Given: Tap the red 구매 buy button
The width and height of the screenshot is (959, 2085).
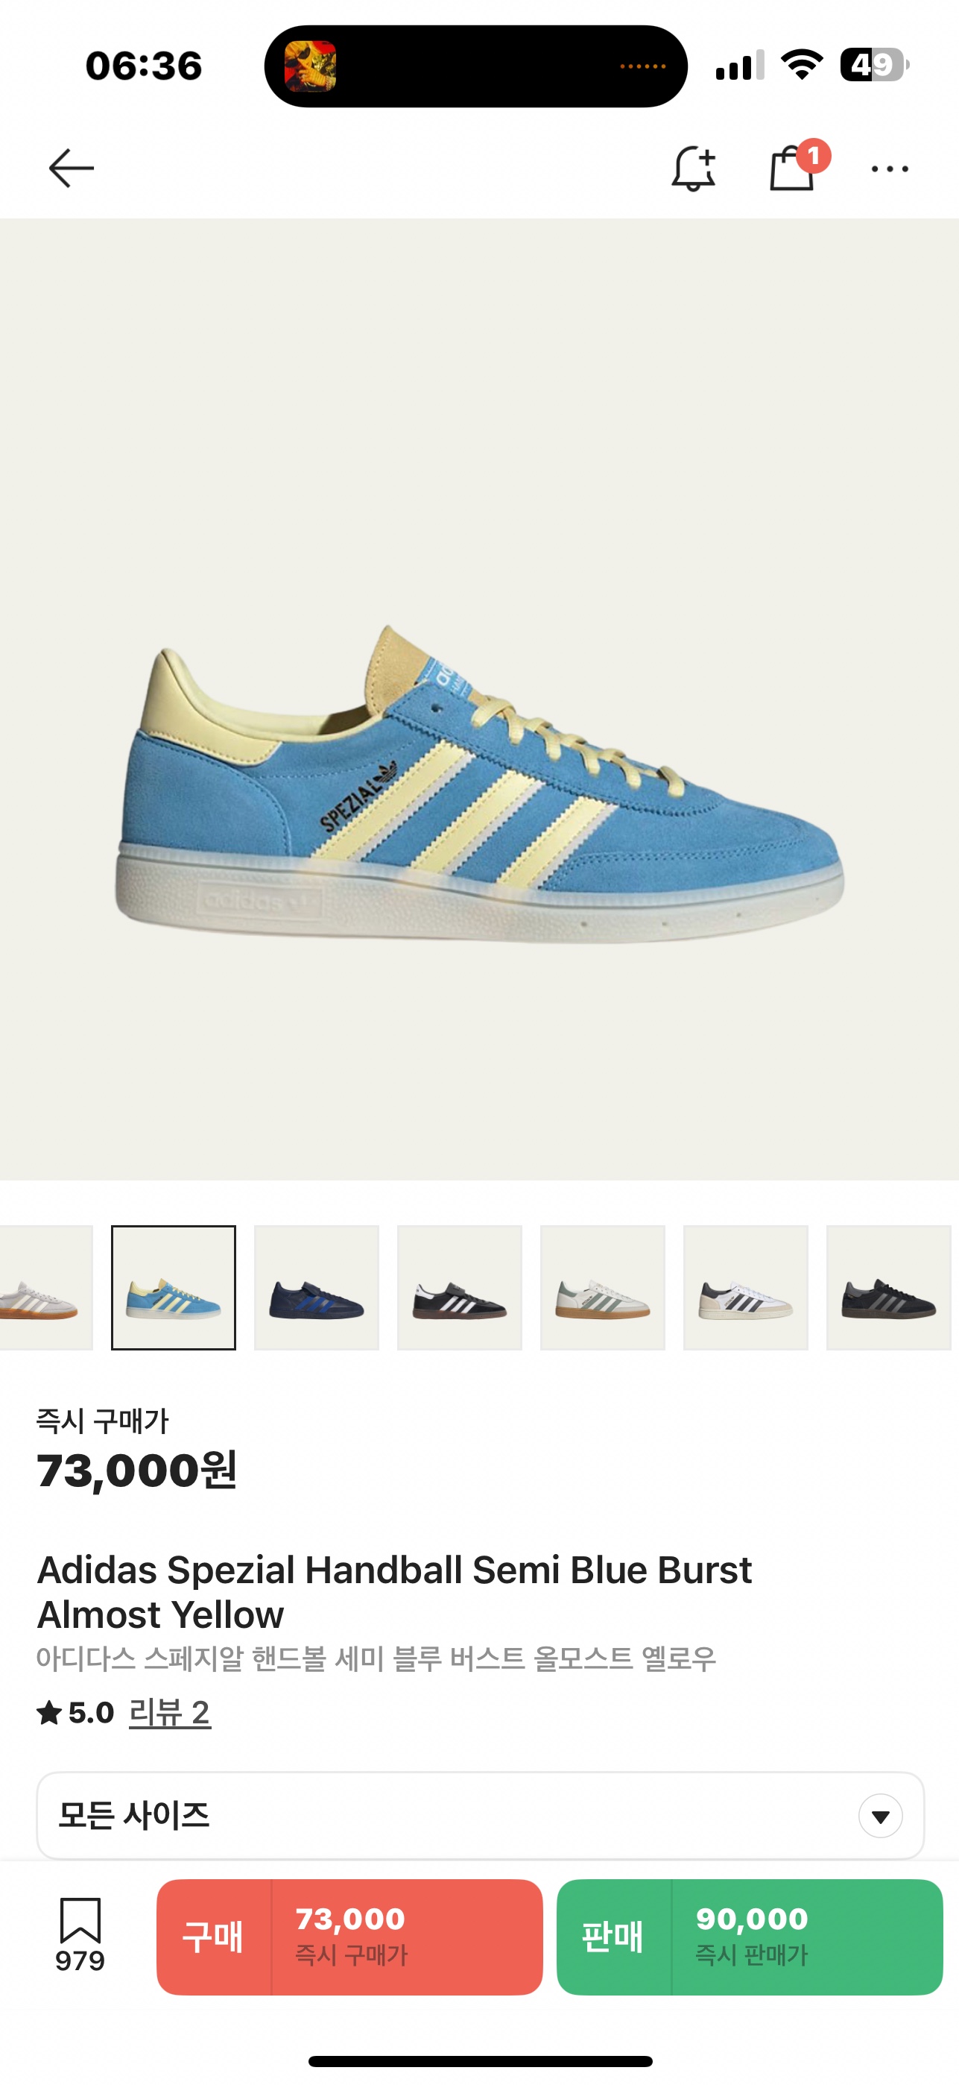Looking at the screenshot, I should click(x=349, y=1937).
